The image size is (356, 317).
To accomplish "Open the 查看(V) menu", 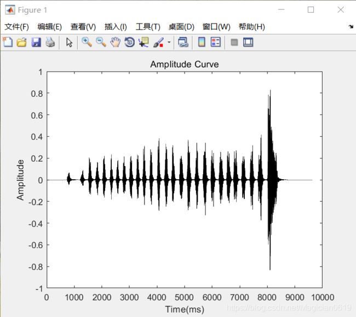I will (x=83, y=27).
